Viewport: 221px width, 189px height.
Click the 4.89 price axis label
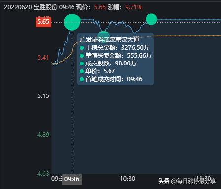click(x=43, y=135)
